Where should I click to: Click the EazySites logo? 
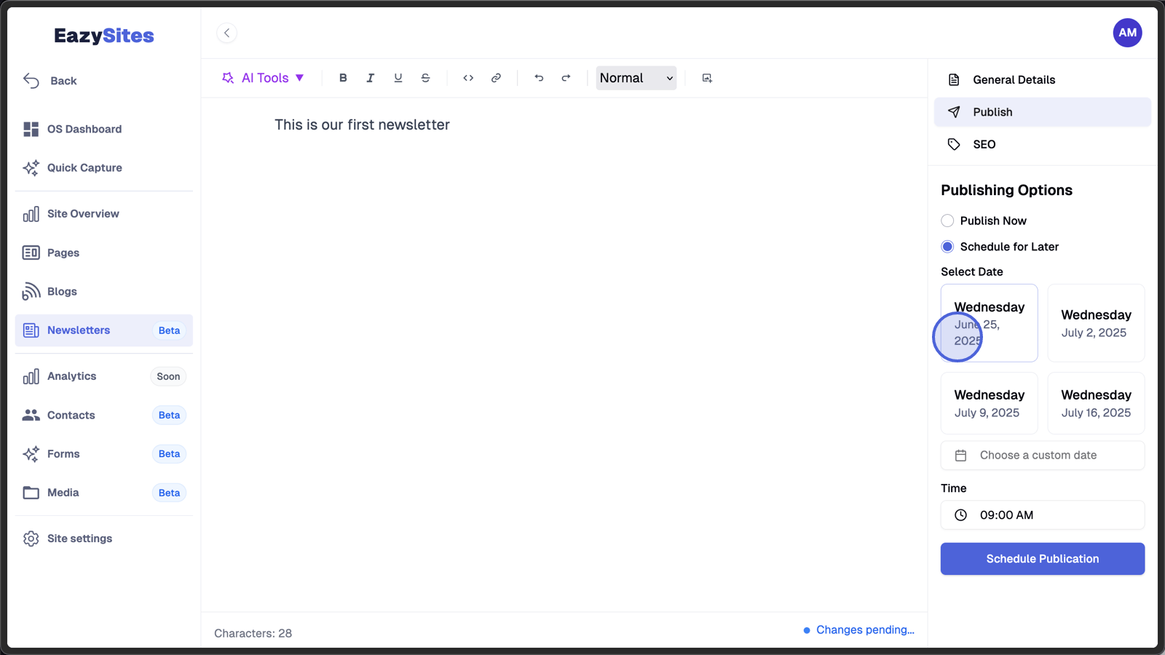point(104,36)
